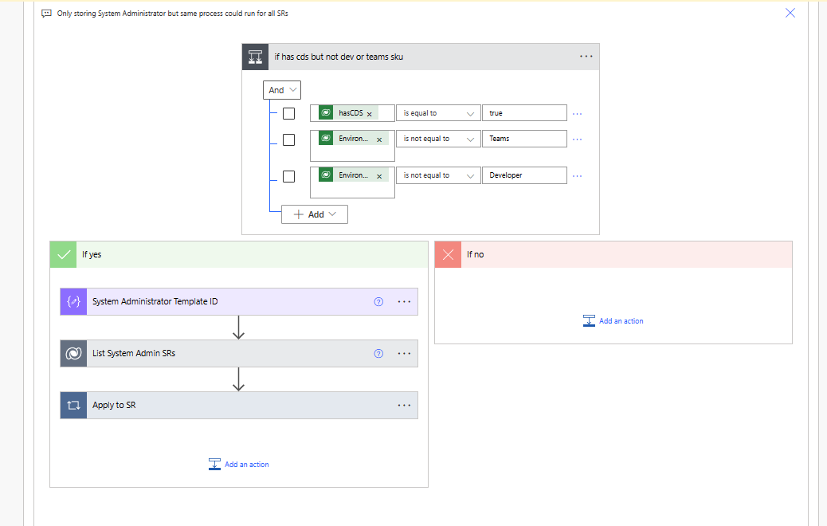Click 'Add an action' below Apply to SR
The image size is (827, 526).
tap(245, 464)
